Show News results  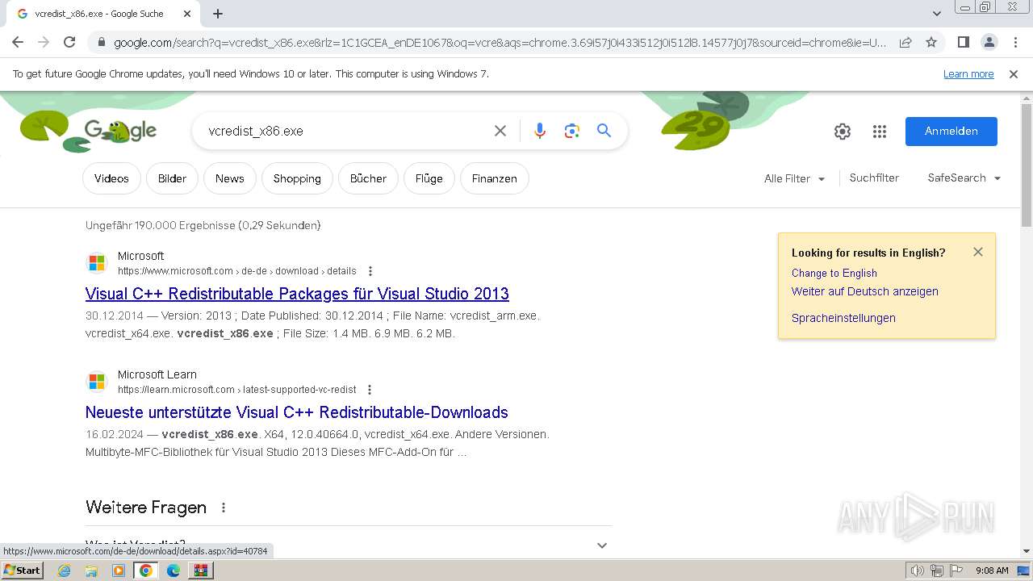tap(230, 178)
